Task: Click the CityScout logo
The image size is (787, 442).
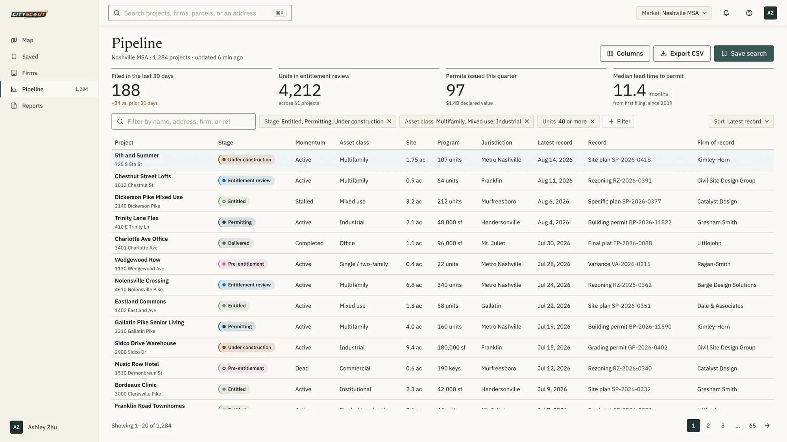Action: pos(29,14)
